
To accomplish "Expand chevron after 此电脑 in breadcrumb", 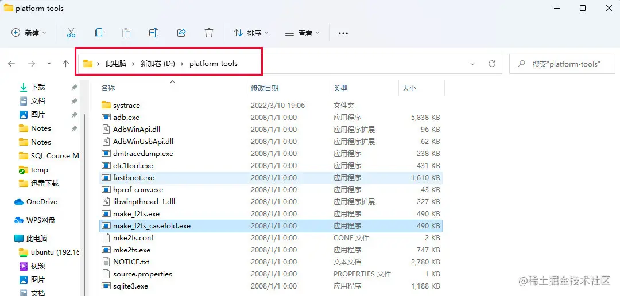I will [133, 64].
